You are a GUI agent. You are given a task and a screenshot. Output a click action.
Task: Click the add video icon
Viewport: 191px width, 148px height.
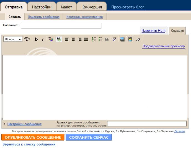coord(130,39)
